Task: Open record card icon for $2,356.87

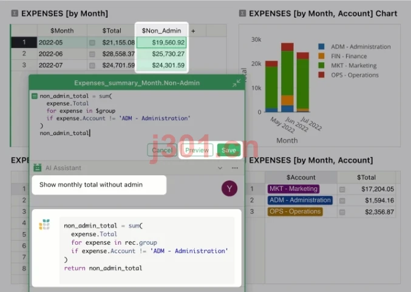Action: pos(342,212)
